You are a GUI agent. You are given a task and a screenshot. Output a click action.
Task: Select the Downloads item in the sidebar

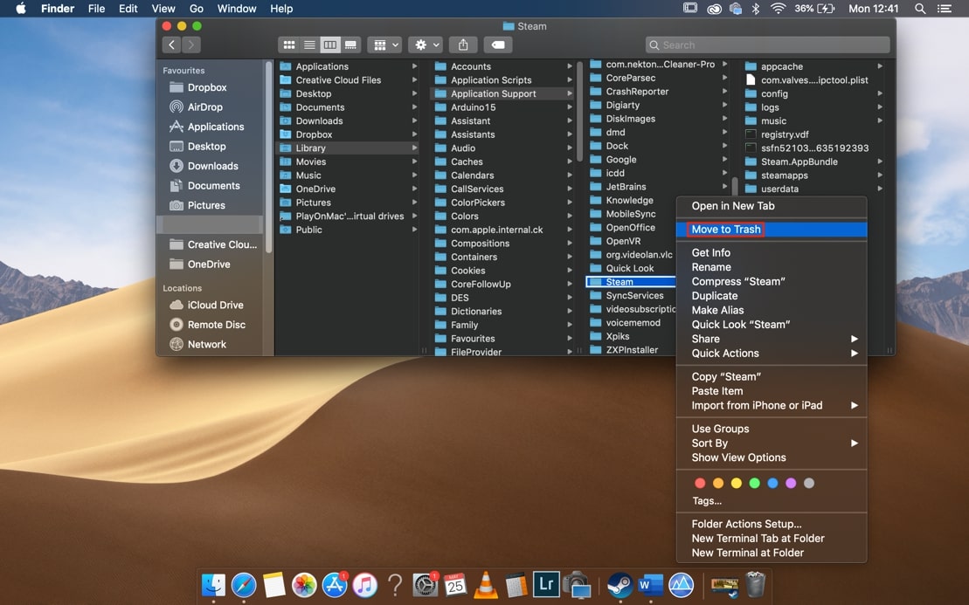click(x=211, y=165)
